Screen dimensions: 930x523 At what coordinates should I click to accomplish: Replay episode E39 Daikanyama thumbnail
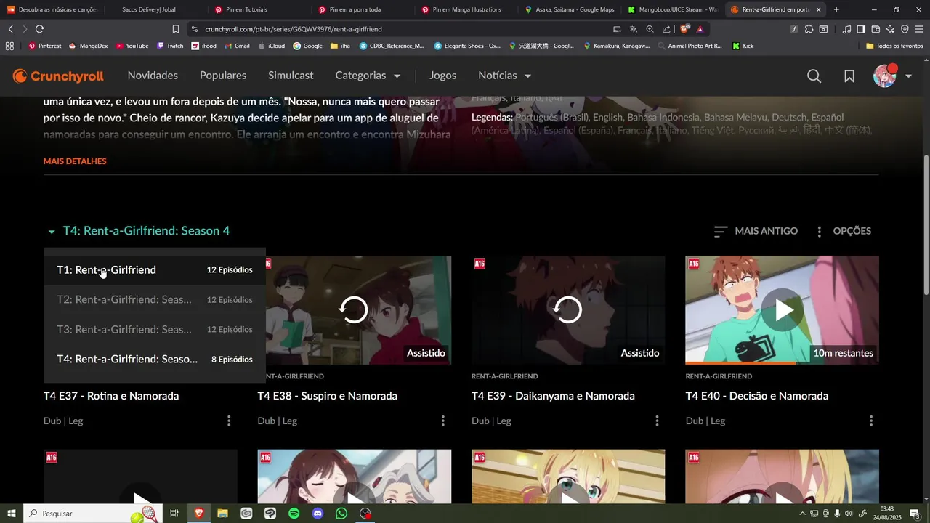(568, 310)
